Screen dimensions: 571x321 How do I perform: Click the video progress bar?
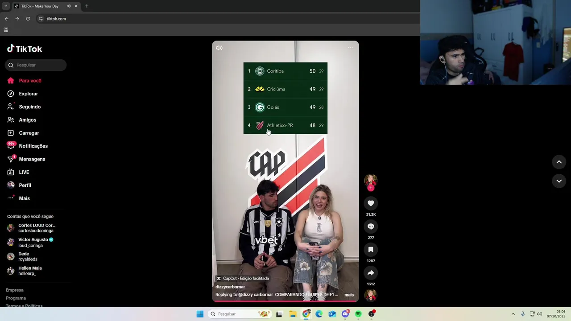[x=285, y=301]
